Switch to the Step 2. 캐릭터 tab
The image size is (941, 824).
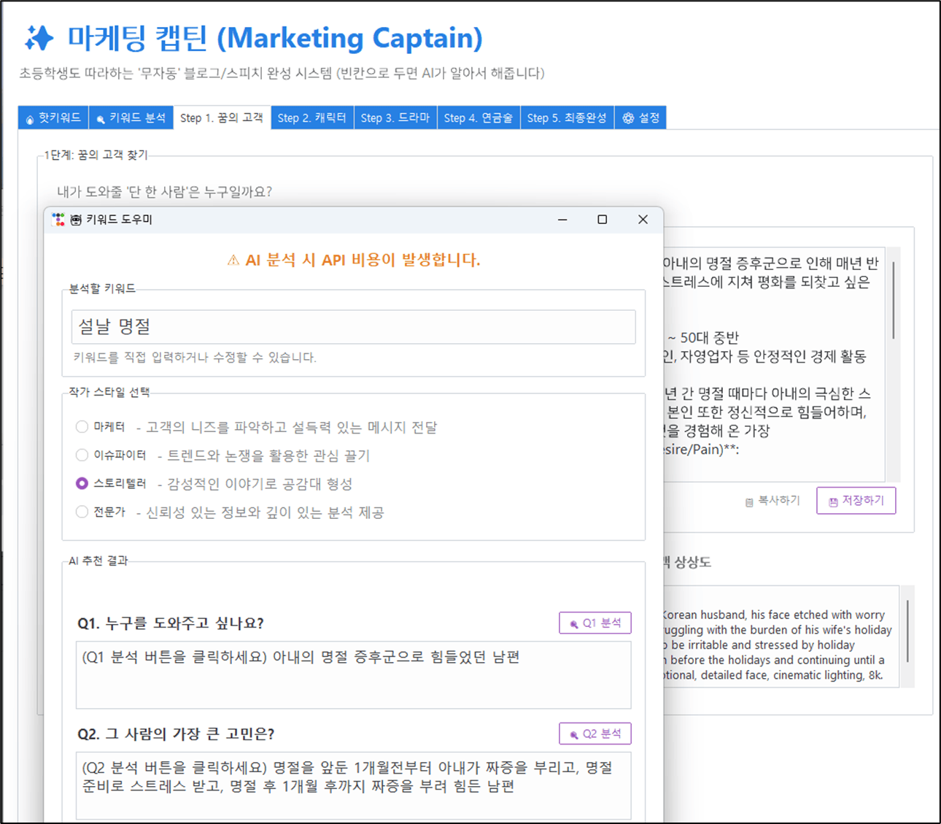(x=311, y=118)
